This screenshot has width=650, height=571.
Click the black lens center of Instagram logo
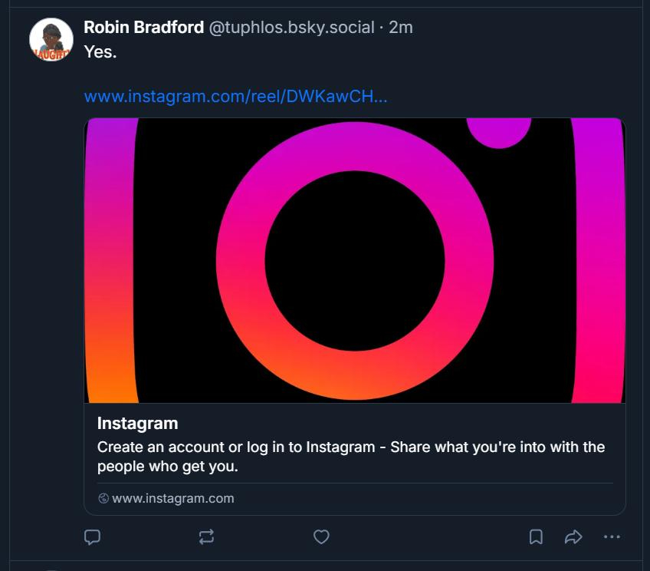click(354, 261)
